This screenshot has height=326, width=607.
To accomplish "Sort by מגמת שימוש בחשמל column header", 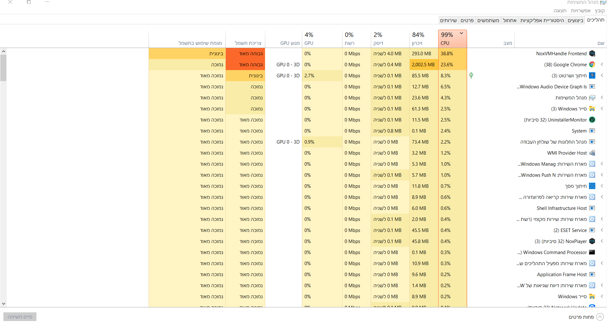I will point(187,39).
